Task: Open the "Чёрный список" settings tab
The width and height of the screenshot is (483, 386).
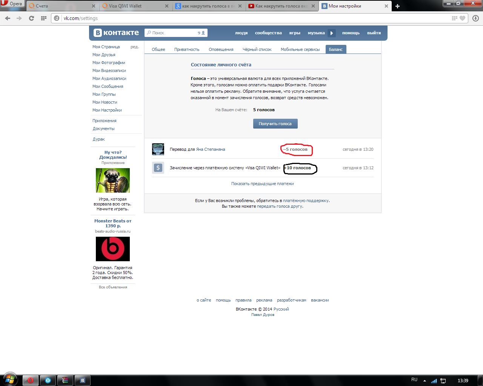Action: tap(257, 49)
